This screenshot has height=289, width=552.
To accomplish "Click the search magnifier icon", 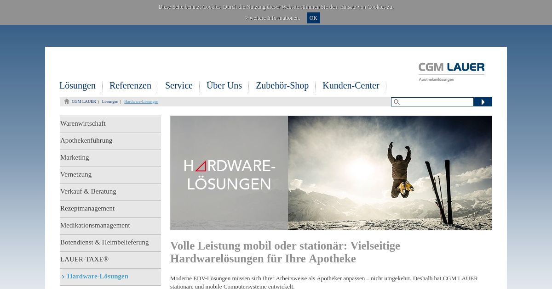I will coord(397,102).
